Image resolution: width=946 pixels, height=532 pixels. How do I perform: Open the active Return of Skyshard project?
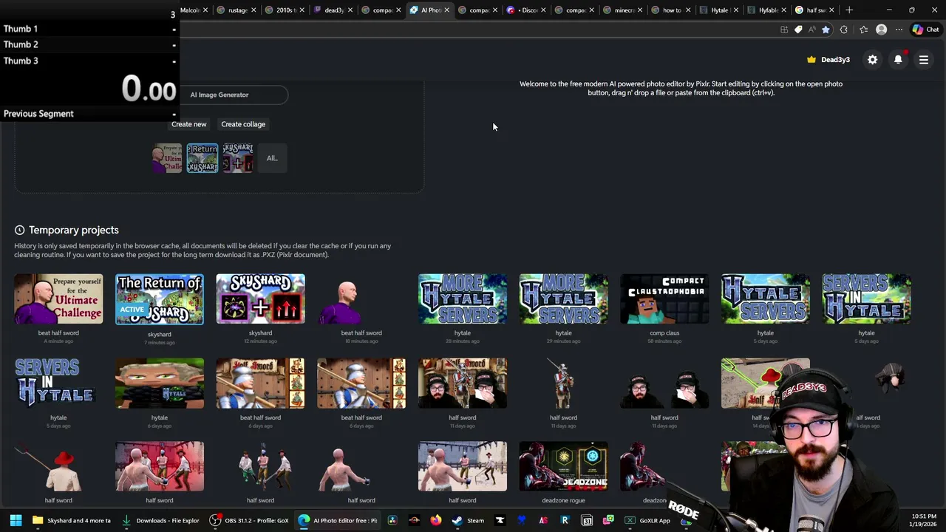click(x=160, y=299)
